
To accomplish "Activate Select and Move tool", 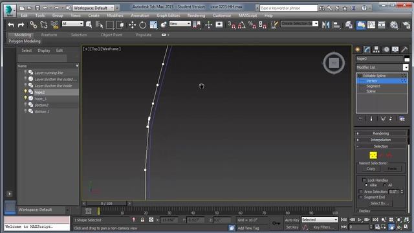I will click(x=132, y=25).
